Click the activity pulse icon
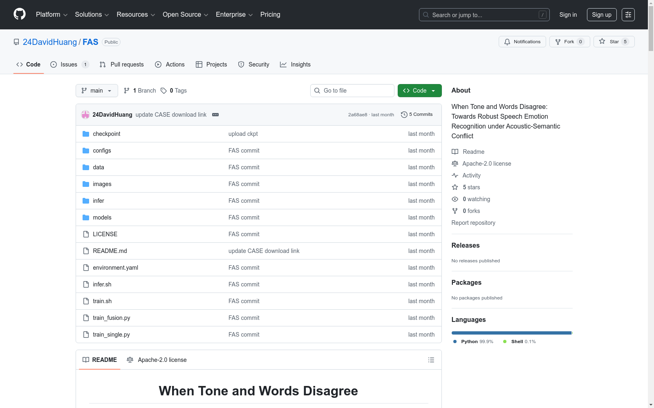Viewport: 654px width, 408px height. (x=455, y=175)
